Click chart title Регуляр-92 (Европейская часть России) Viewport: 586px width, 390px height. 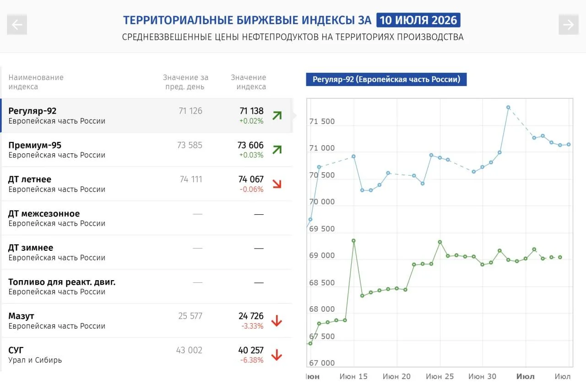(x=386, y=79)
